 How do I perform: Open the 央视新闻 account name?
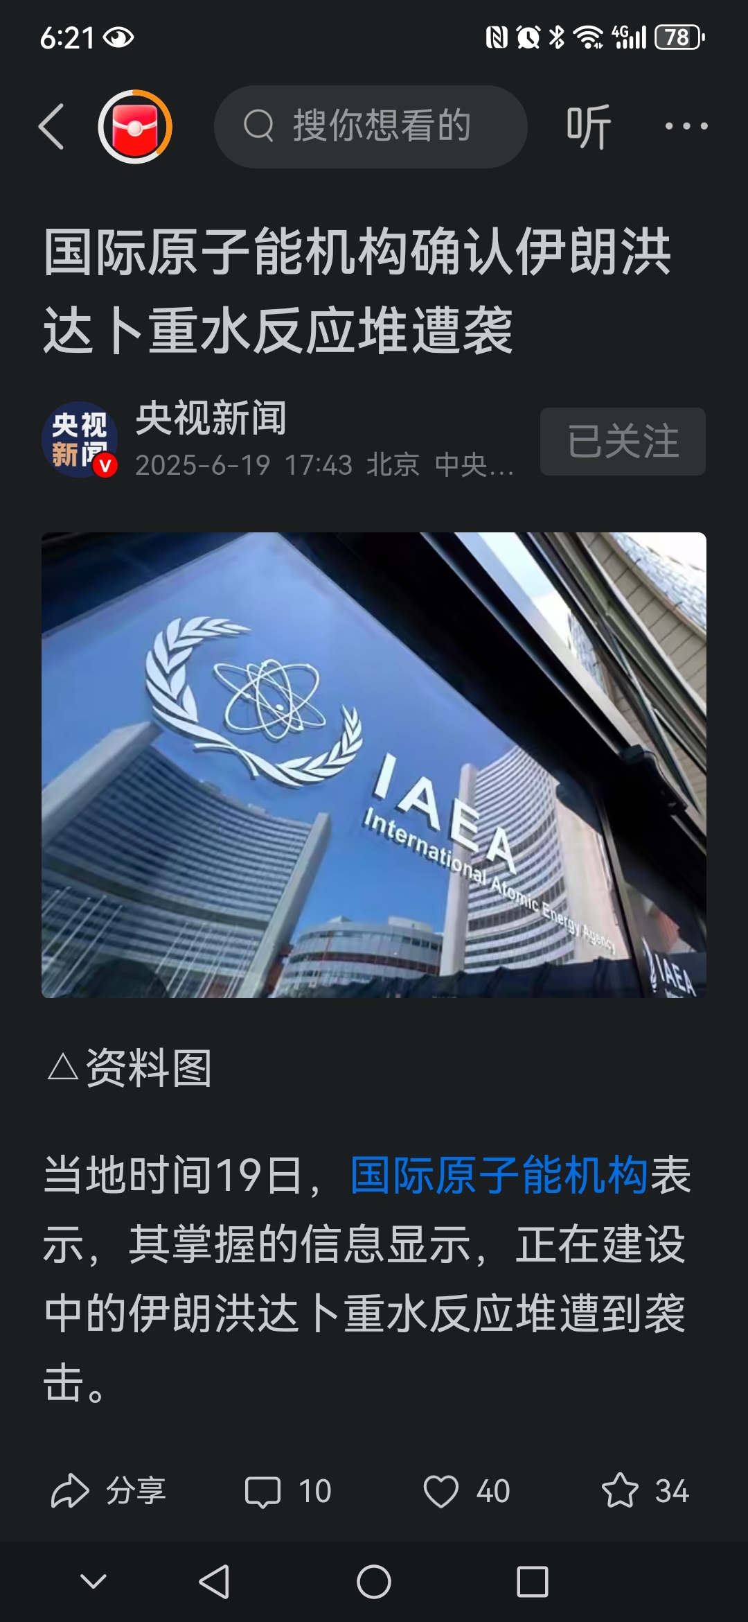click(211, 418)
